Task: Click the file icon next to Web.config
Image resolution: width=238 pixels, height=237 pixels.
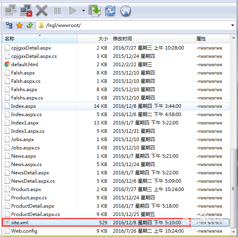Action: point(7,231)
